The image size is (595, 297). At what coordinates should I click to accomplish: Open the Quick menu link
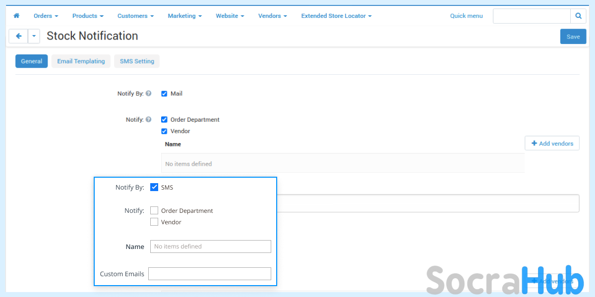click(466, 16)
